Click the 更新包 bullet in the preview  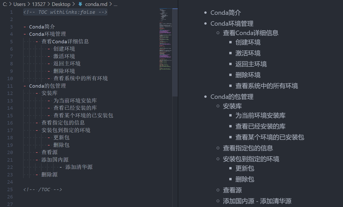point(245,169)
